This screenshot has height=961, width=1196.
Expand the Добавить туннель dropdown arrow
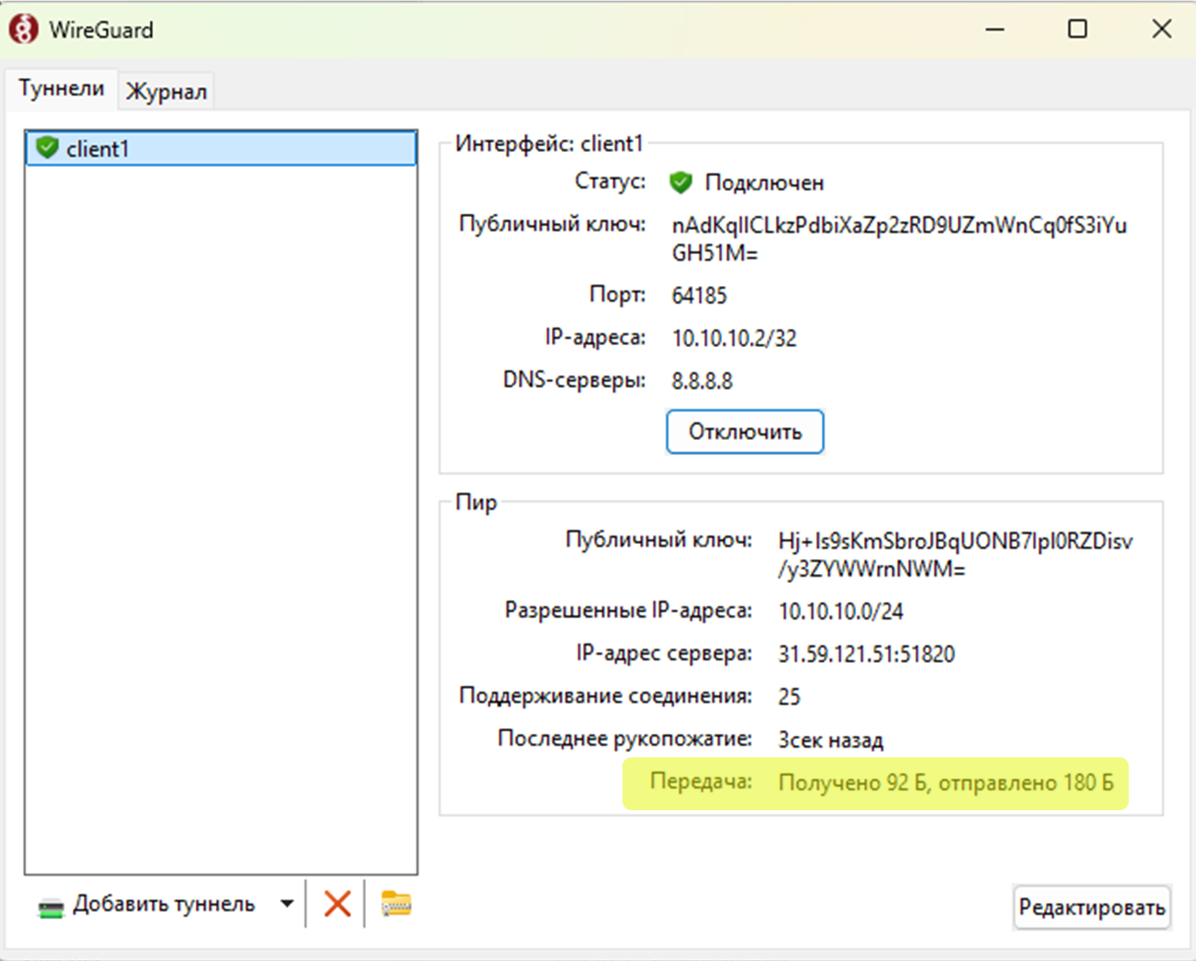coord(287,904)
